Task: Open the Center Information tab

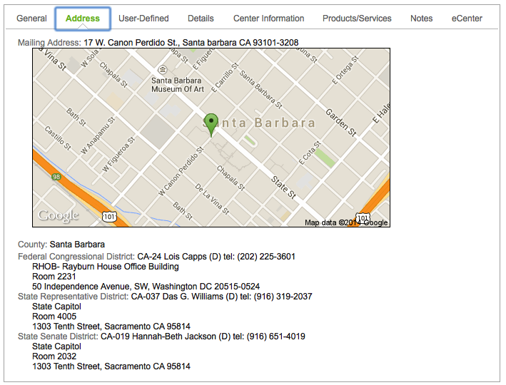Action: (268, 19)
